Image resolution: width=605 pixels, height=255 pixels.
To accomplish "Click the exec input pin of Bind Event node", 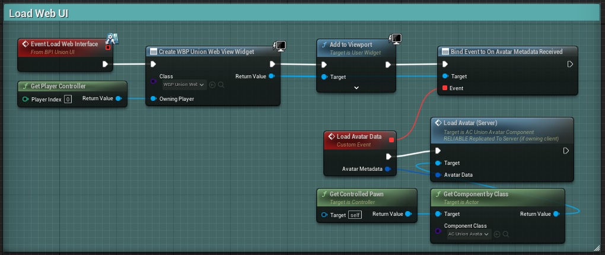I will coord(445,64).
